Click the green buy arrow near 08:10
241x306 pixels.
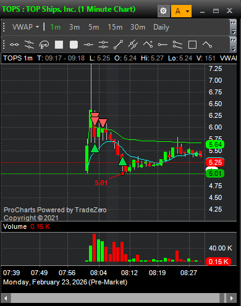click(x=122, y=162)
